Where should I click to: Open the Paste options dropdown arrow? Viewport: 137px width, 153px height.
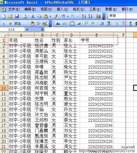(50, 16)
